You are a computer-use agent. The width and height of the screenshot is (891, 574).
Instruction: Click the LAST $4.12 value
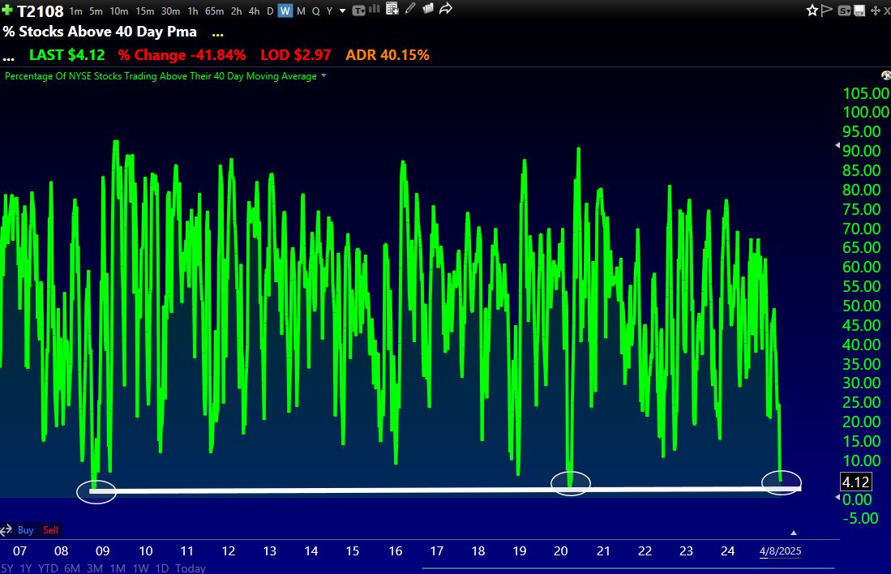67,55
